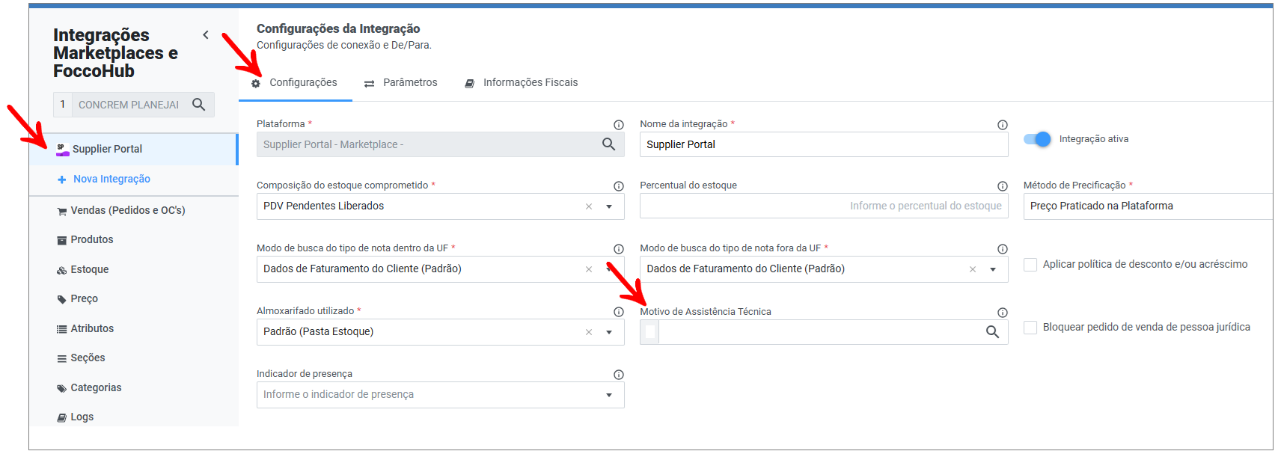Image resolution: width=1278 pixels, height=454 pixels.
Task: Show info for Almoxarifado utilizado
Action: 619,312
